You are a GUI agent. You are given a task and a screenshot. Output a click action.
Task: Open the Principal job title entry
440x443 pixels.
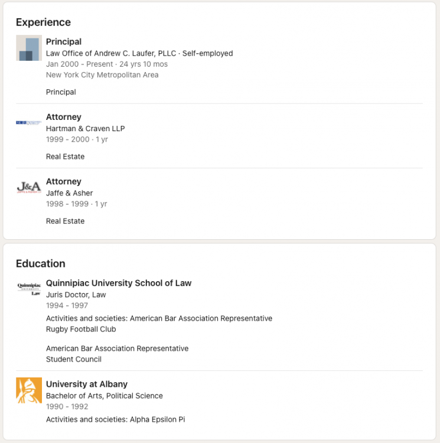click(64, 42)
